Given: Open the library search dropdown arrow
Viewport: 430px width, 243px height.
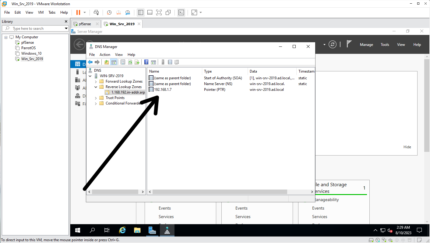Looking at the screenshot, I should (x=66, y=29).
